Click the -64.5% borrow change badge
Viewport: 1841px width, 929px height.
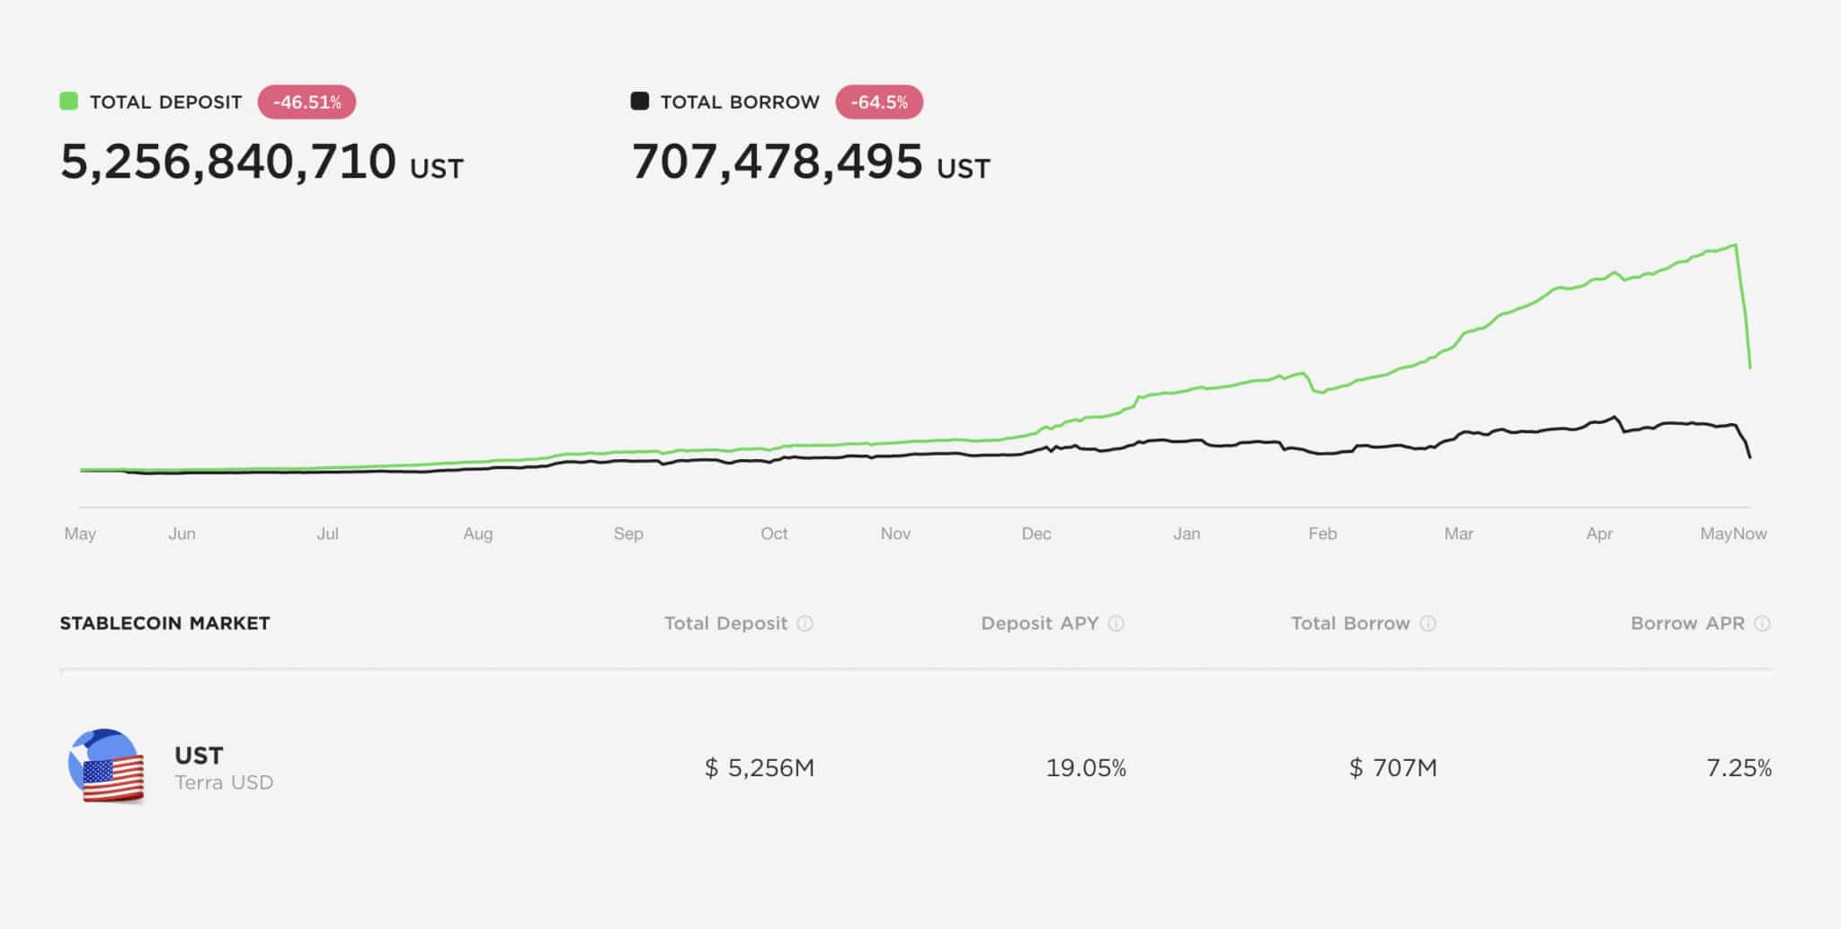point(879,102)
